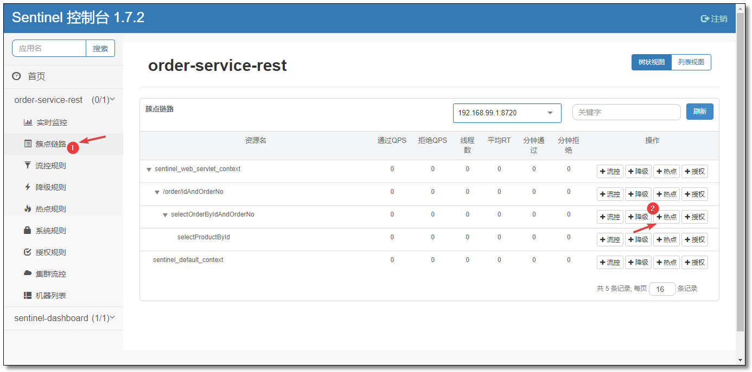
Task: Add 流控 rule for /order/idAndOrderNo
Action: (x=610, y=194)
